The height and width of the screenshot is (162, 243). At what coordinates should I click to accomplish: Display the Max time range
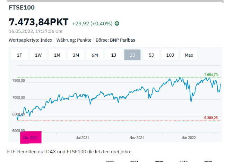[189, 55]
